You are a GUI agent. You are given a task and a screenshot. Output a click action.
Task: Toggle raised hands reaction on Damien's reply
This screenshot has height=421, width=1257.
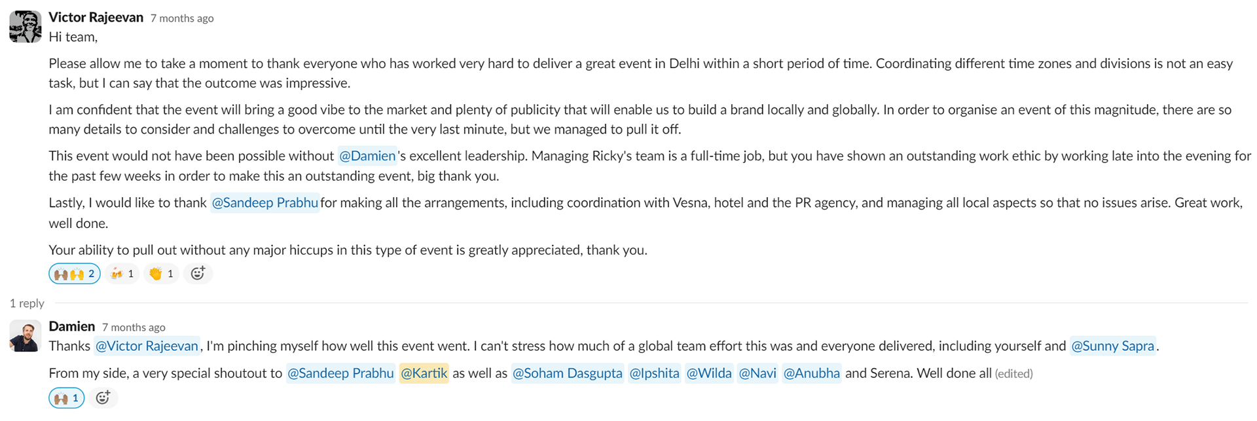(x=67, y=398)
